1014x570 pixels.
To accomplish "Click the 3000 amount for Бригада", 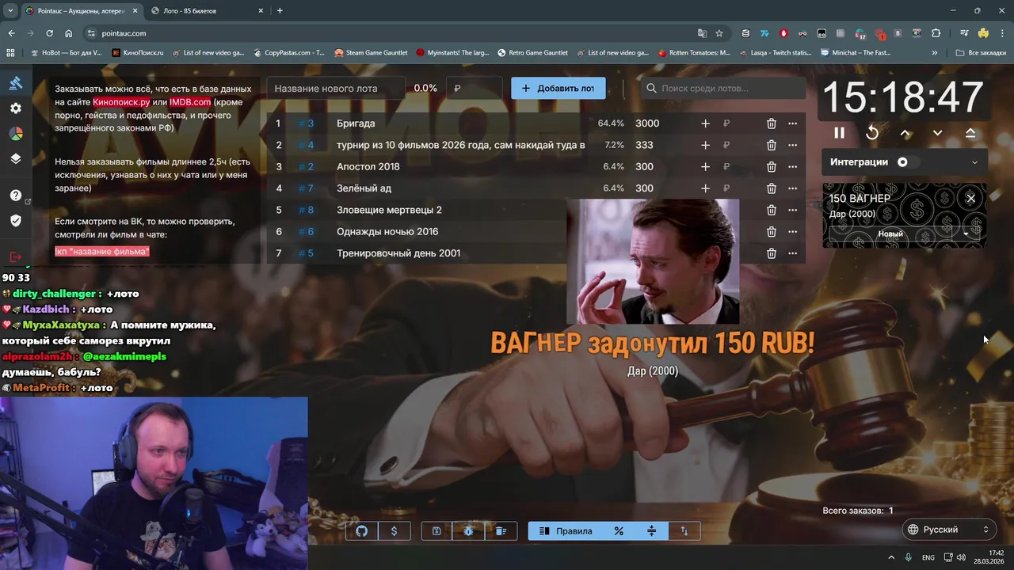I will [x=647, y=123].
